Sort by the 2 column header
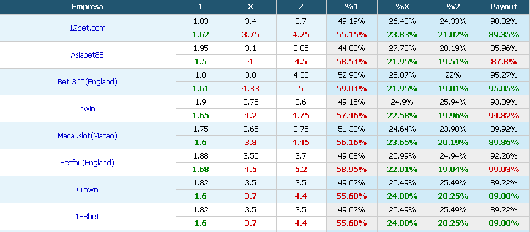 tap(301, 7)
